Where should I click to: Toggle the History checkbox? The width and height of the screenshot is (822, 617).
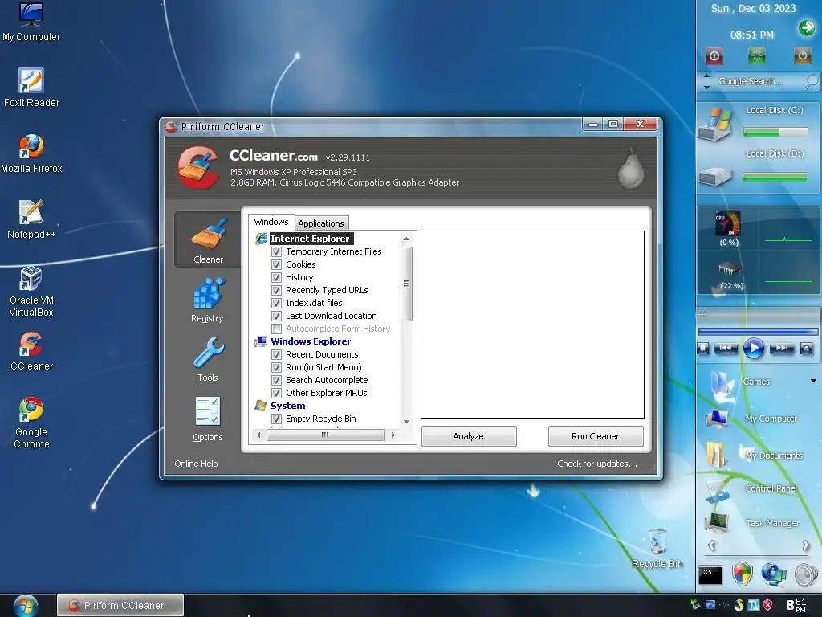pyautogui.click(x=276, y=277)
